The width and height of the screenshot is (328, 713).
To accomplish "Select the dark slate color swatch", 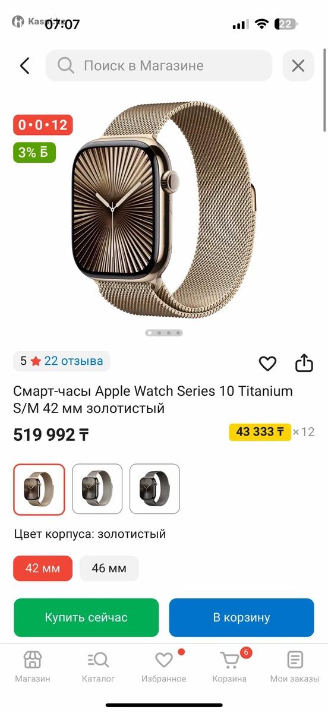I will click(154, 489).
